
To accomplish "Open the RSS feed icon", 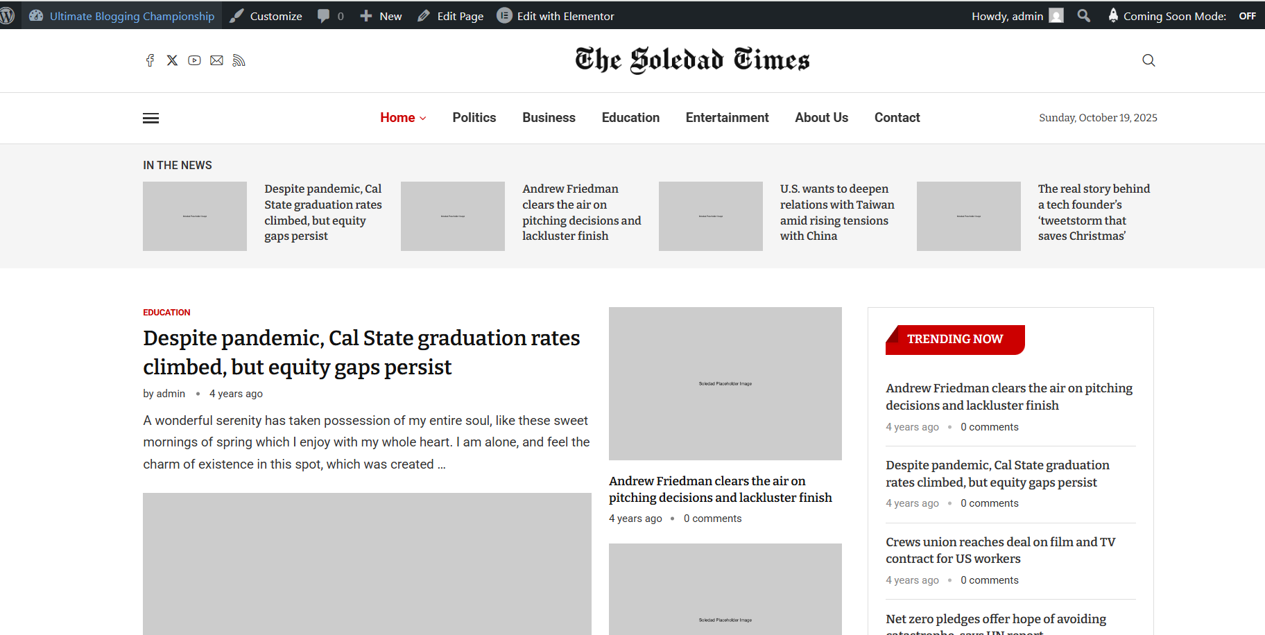I will pyautogui.click(x=239, y=60).
